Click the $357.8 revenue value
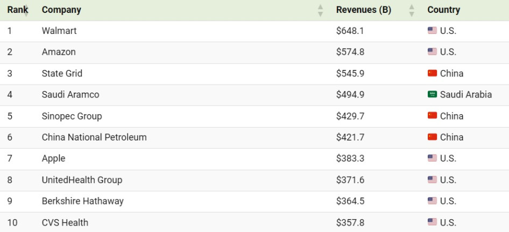 coord(350,222)
